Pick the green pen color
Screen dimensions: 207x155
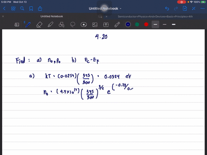137,25
